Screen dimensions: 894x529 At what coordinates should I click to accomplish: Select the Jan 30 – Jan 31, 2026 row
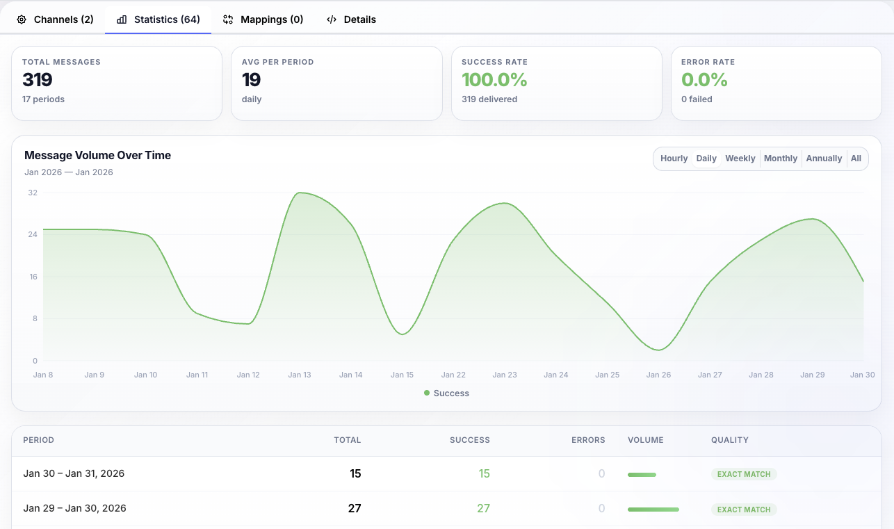coord(446,474)
